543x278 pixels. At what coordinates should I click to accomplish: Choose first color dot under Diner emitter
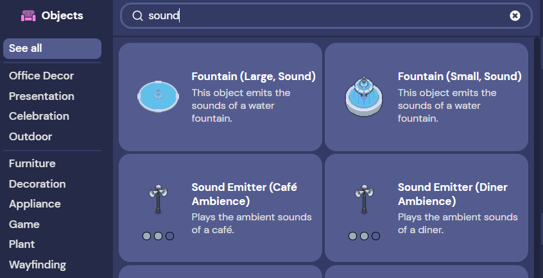coord(352,236)
